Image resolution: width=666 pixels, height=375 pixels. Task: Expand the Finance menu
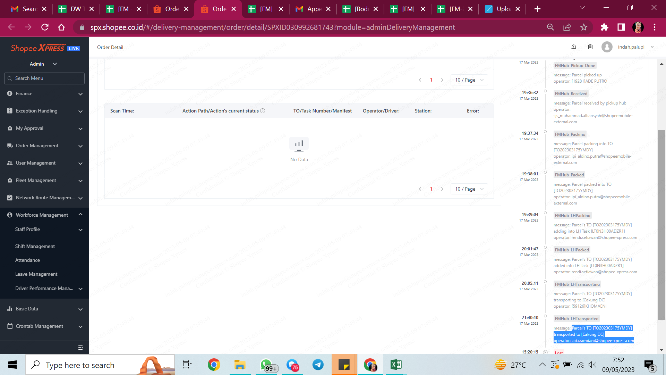pyautogui.click(x=45, y=94)
